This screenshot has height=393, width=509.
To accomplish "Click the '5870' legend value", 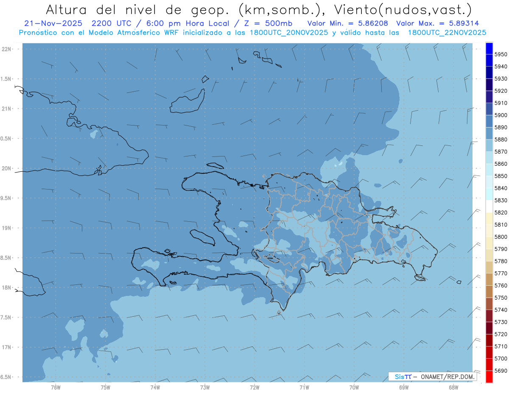I will (x=501, y=152).
